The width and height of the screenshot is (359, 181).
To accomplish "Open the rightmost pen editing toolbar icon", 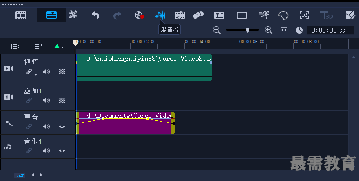I will pyautogui.click(x=350, y=15).
